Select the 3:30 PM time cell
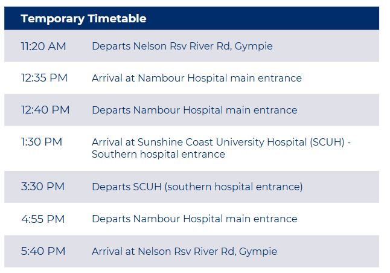Screen dimensions: 390x273 pyautogui.click(x=43, y=187)
